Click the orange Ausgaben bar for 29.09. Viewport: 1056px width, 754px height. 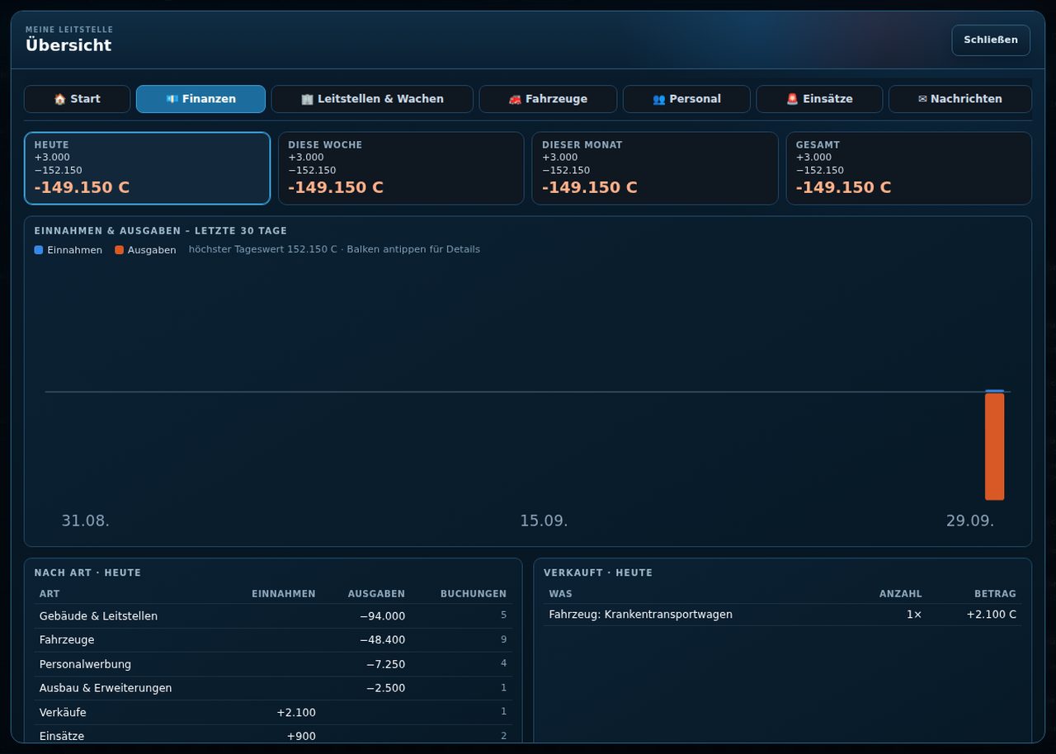point(994,446)
